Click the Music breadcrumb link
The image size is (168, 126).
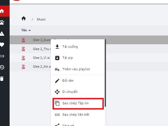tap(41, 19)
